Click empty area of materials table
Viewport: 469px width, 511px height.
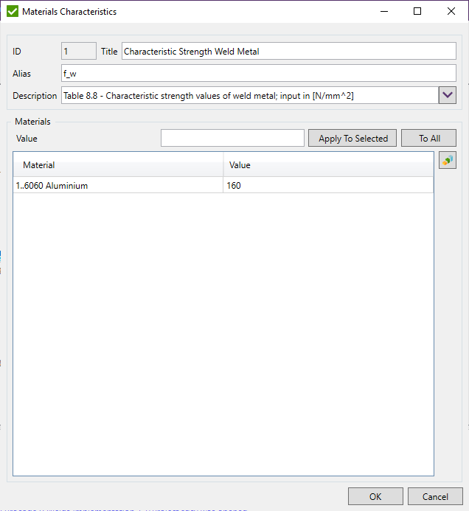[x=223, y=332]
